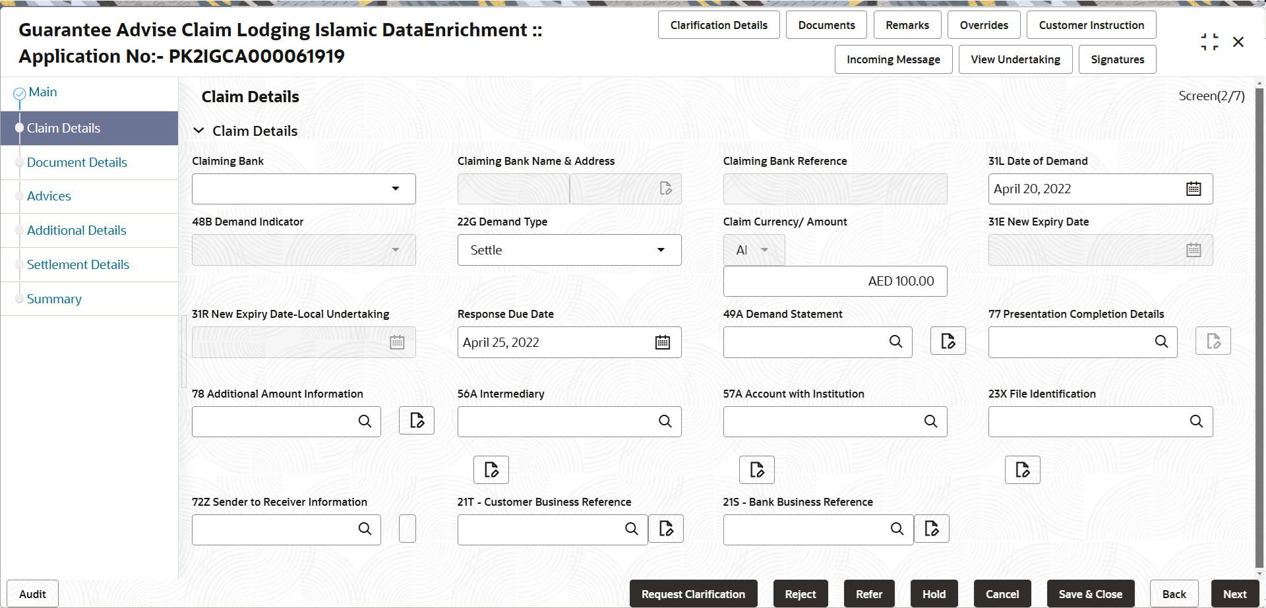Search for 23X File Identification

[x=1197, y=421]
